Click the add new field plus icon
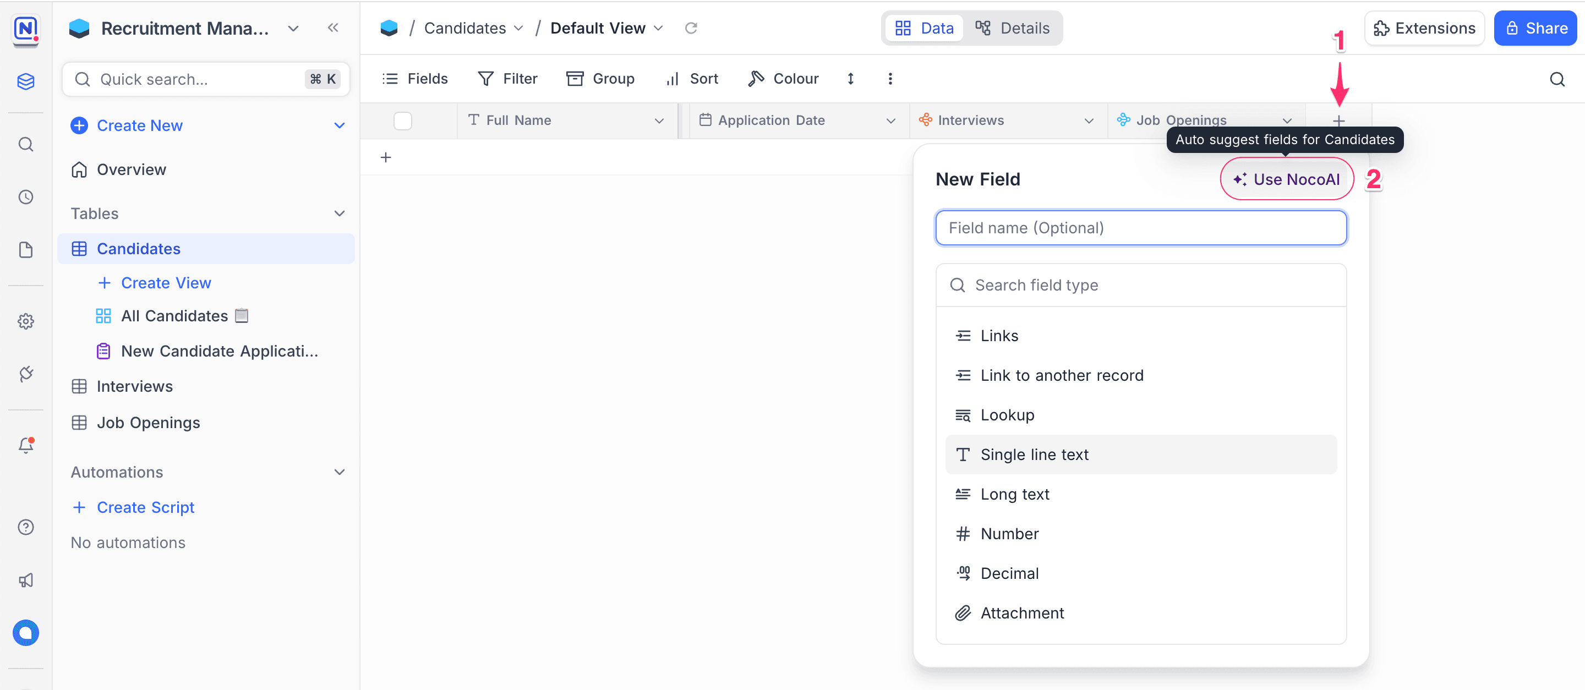1585x690 pixels. coord(1338,121)
